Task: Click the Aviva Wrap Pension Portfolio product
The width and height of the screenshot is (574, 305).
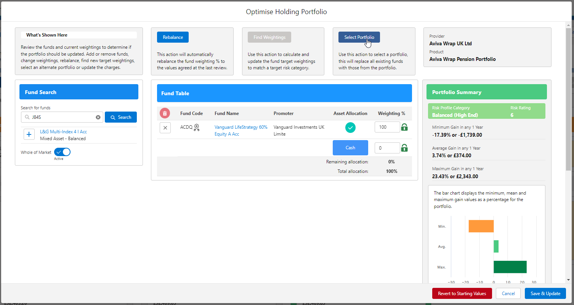Action: click(463, 59)
